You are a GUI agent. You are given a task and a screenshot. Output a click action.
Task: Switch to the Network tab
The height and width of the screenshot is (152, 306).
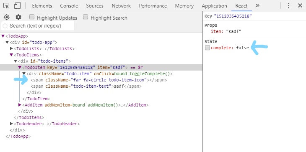click(x=121, y=6)
